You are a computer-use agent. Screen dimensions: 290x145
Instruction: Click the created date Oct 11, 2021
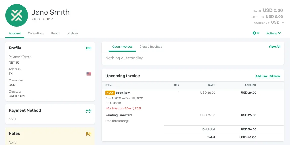(x=17, y=96)
